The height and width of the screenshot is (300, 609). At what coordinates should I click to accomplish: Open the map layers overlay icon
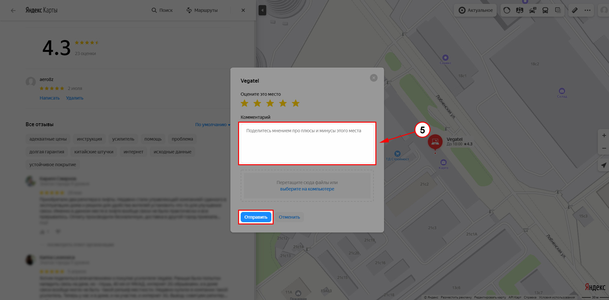(x=558, y=10)
